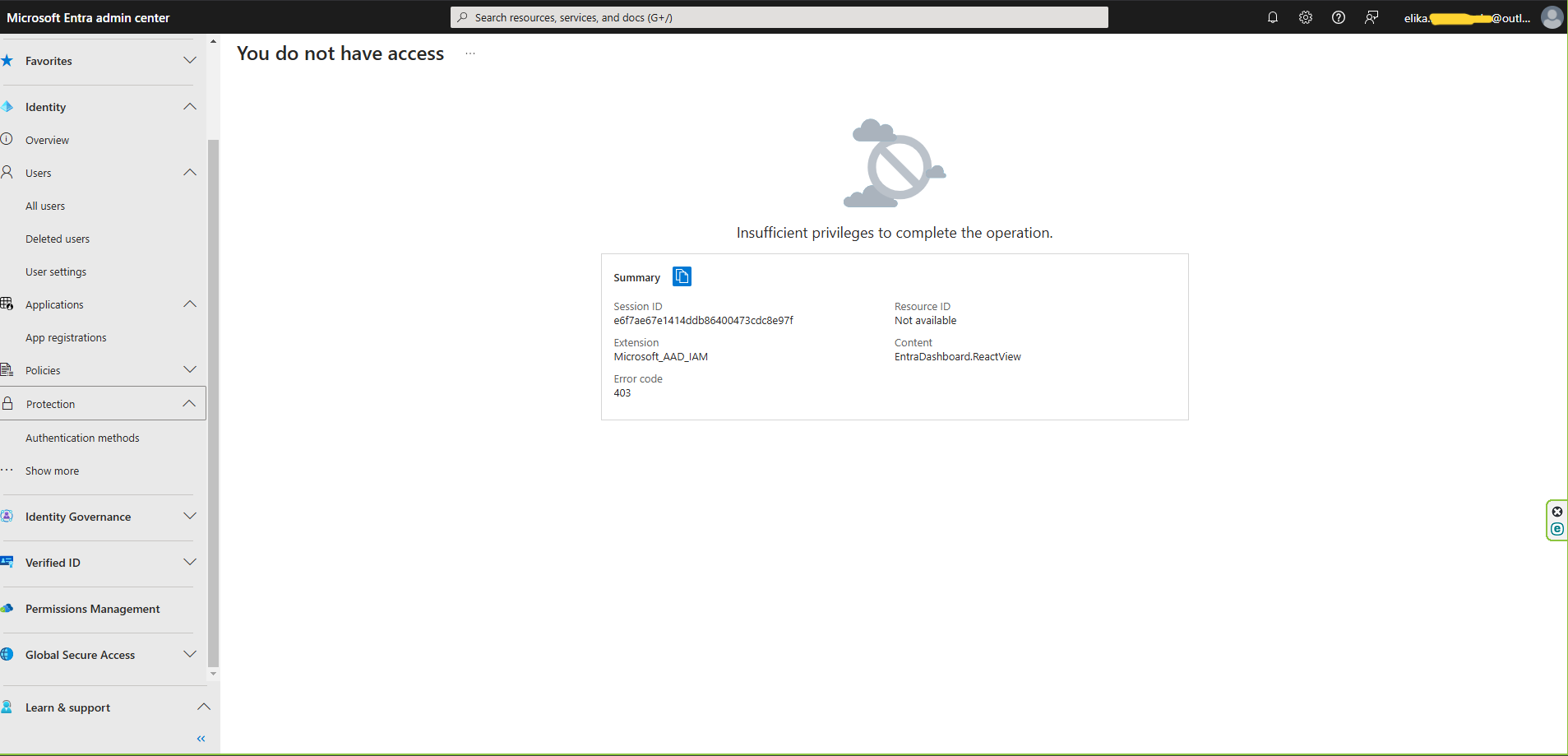
Task: Click the Microsoft Entra admin center title
Action: click(88, 17)
